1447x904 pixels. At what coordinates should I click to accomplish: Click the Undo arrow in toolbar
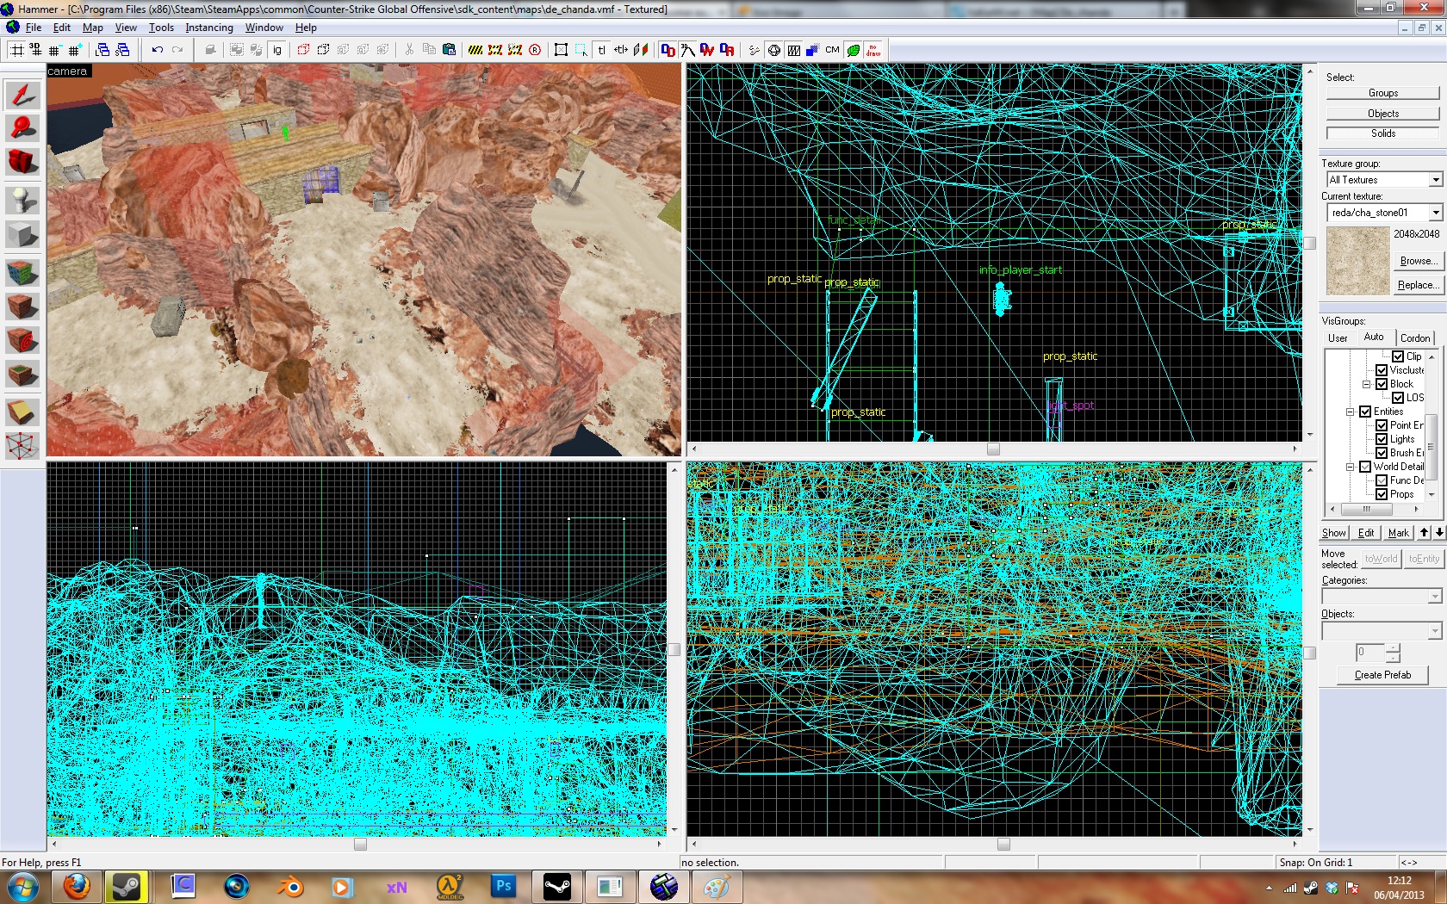[157, 50]
